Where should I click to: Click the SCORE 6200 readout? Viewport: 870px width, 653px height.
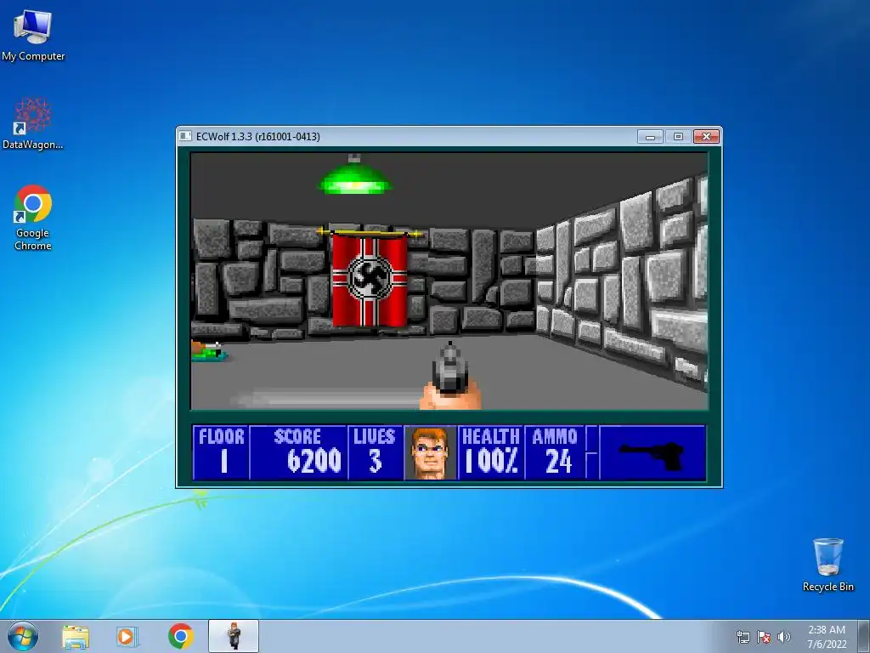click(x=299, y=452)
